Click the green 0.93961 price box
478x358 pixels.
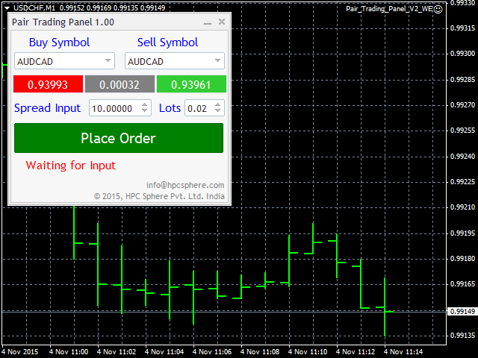[191, 84]
